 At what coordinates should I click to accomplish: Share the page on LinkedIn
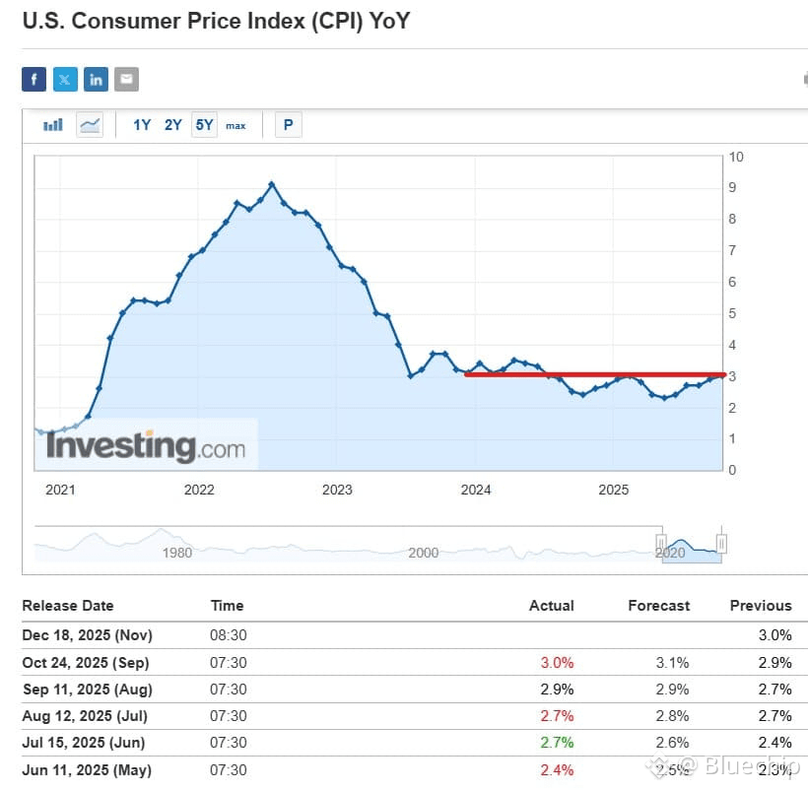tap(96, 80)
